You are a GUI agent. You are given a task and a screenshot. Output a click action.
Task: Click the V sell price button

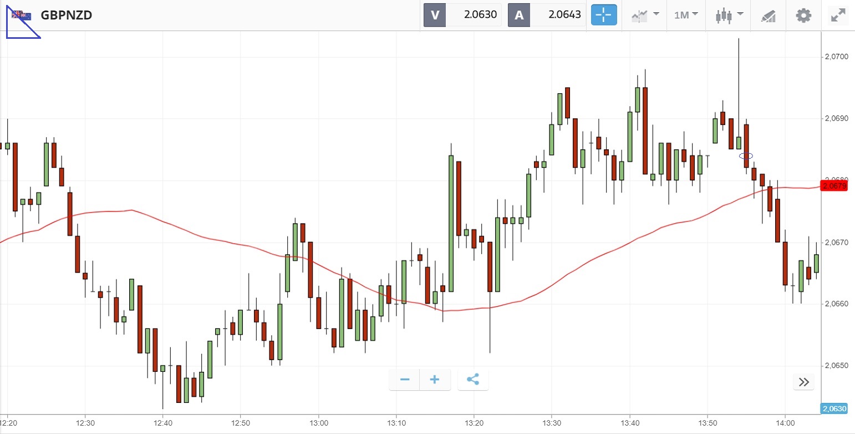pos(462,15)
